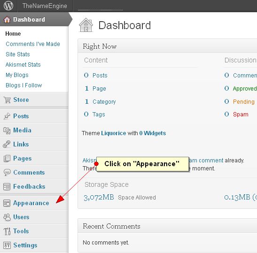Click the WordPress logo icon

tap(8, 6)
